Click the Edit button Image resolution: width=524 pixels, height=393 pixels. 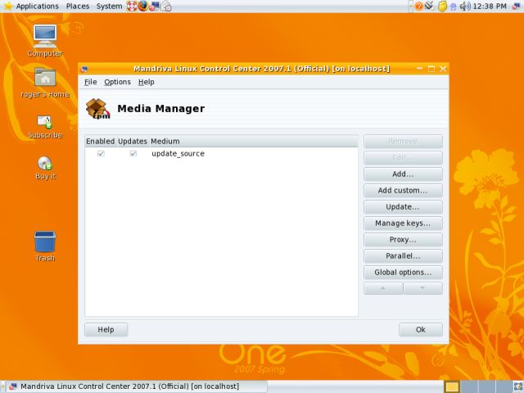[403, 158]
